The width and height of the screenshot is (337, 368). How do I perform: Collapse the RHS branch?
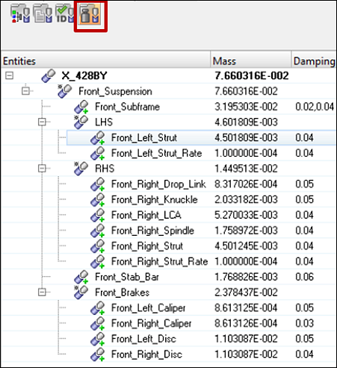pos(42,169)
